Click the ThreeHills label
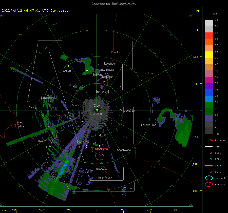 (x=127, y=111)
